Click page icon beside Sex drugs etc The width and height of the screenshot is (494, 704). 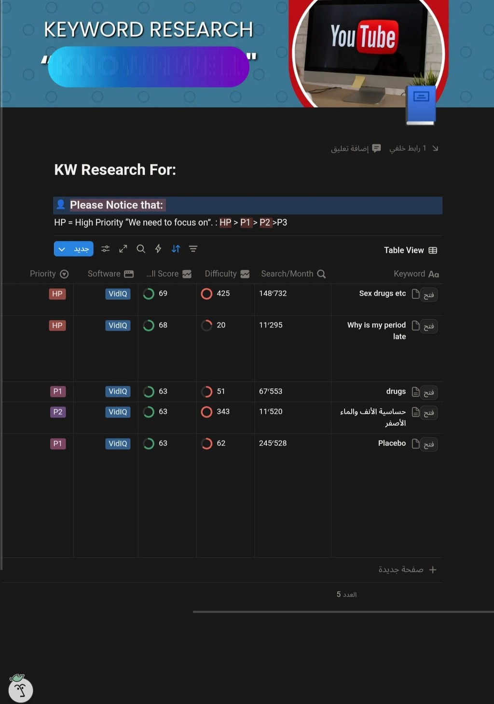pyautogui.click(x=415, y=294)
